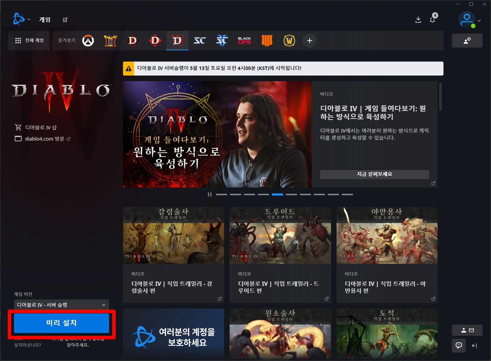Open the 강령술사 trailer thumbnail
Image resolution: width=491 pixels, height=361 pixels.
coord(174,235)
